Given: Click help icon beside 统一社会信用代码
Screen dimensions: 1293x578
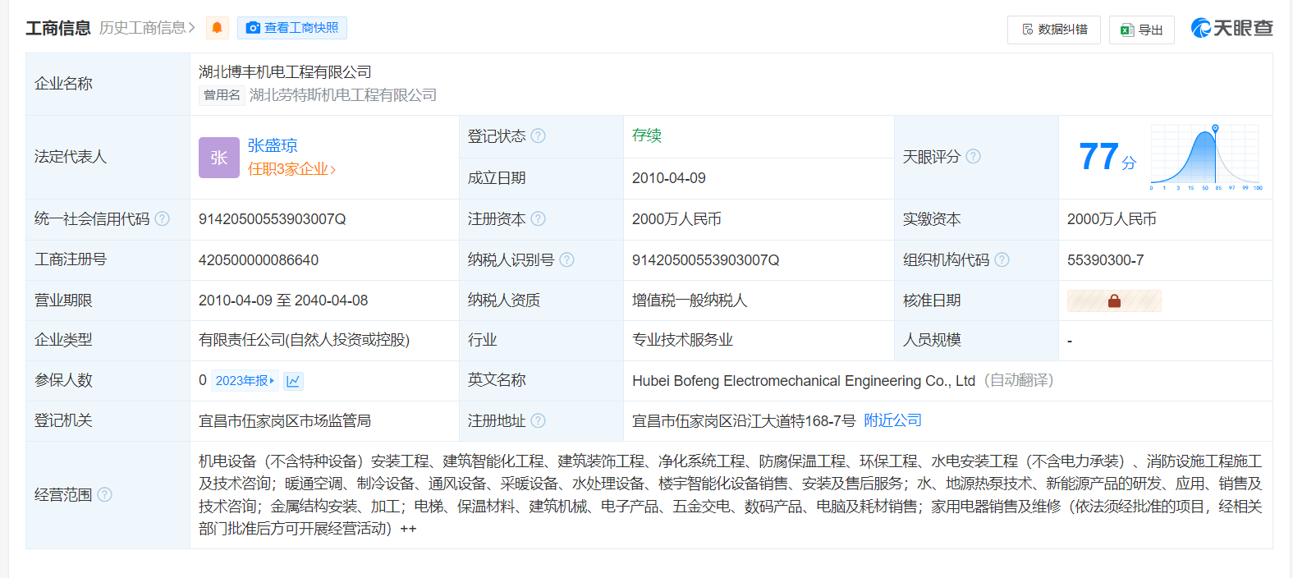Looking at the screenshot, I should click(163, 219).
